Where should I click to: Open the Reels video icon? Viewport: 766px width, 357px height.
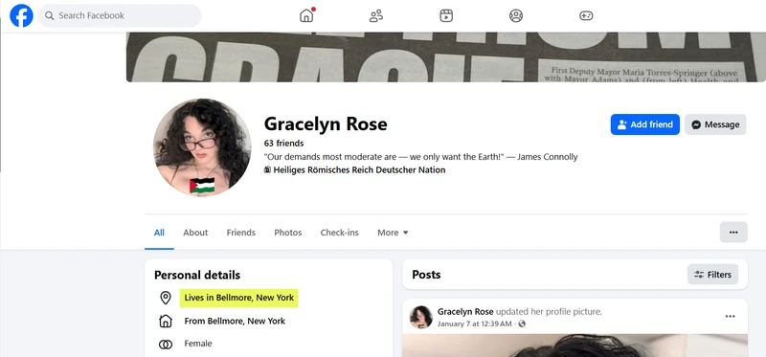point(446,15)
